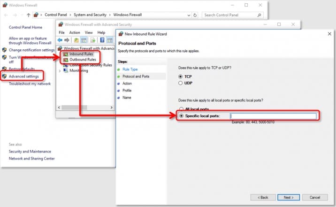Toggle the show/hide action pane icon
Screen dimensions: 336x207
click(x=109, y=40)
